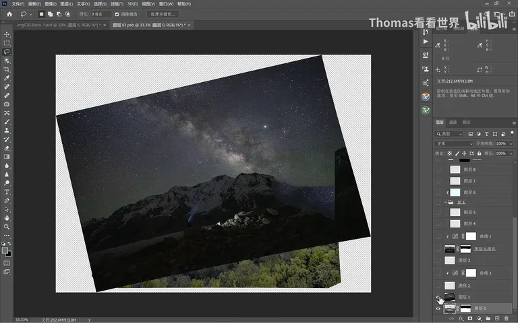Delete layer trash icon
The width and height of the screenshot is (518, 323).
click(506, 318)
